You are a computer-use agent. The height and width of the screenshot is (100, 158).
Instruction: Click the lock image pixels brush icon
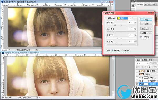145,67
